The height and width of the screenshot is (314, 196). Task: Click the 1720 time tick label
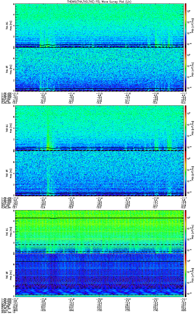[128, 310]
